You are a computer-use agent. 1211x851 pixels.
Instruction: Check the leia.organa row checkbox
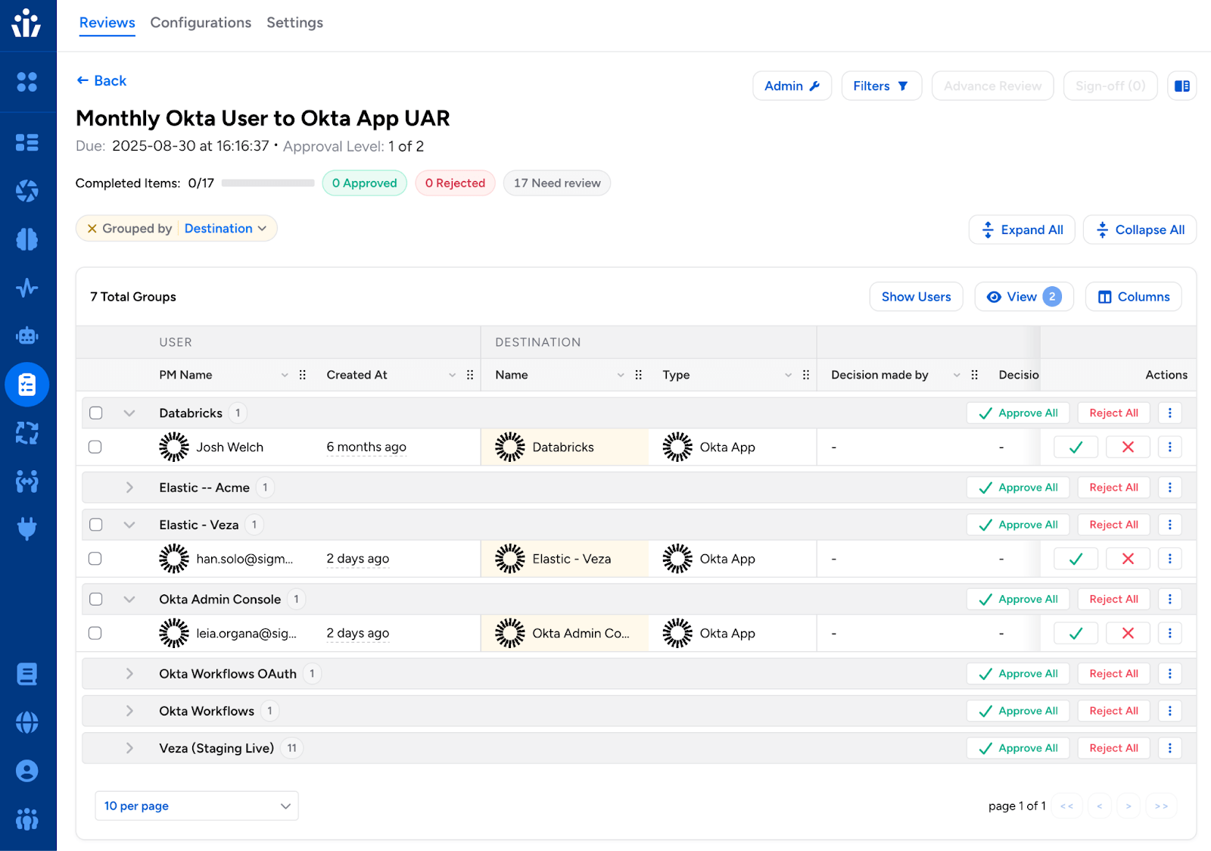[95, 633]
